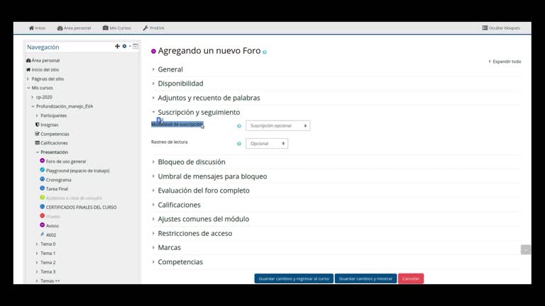Click Guardar cambios y regresar al curso
545x306 pixels.
coord(294,278)
